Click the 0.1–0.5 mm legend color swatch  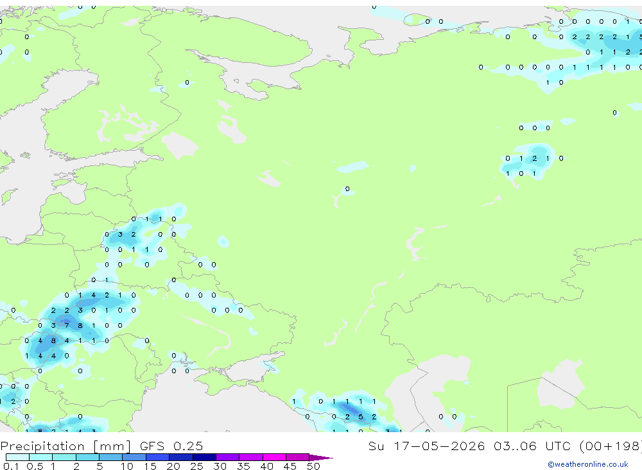tap(17, 457)
